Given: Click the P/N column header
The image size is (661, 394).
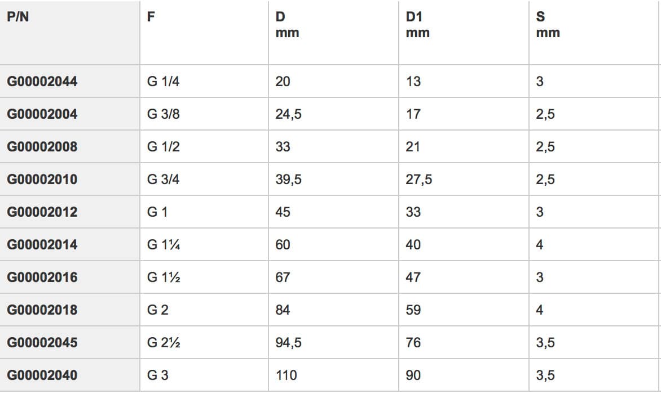Looking at the screenshot, I should click(17, 17).
